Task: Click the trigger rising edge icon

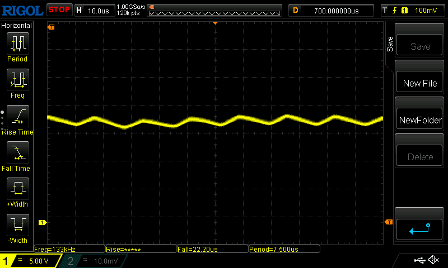Action: (x=395, y=11)
